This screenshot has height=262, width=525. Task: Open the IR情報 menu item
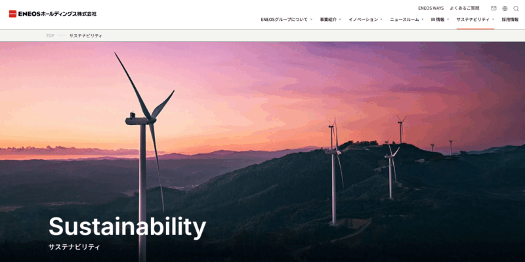[x=438, y=20]
